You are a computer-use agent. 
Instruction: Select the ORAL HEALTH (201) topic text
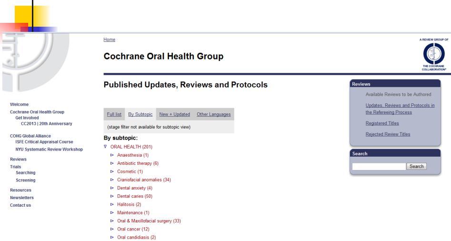131,147
